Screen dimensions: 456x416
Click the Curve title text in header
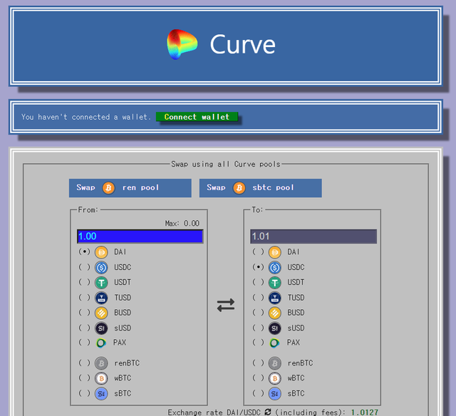[242, 44]
